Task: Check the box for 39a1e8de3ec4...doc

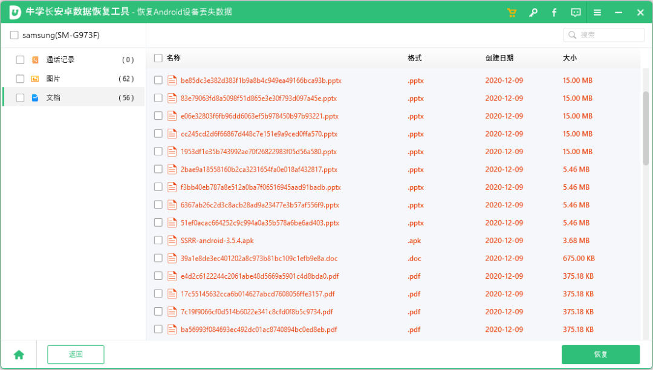Action: coord(158,259)
